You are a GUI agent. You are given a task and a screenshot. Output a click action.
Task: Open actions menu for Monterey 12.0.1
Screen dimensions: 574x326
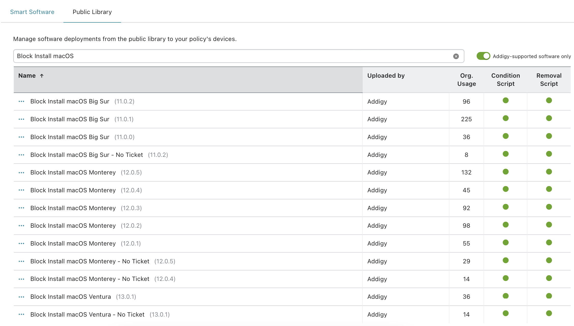pos(21,243)
